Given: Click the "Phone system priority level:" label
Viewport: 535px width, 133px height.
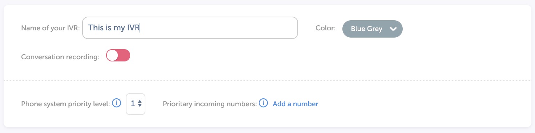Looking at the screenshot, I should click(66, 104).
